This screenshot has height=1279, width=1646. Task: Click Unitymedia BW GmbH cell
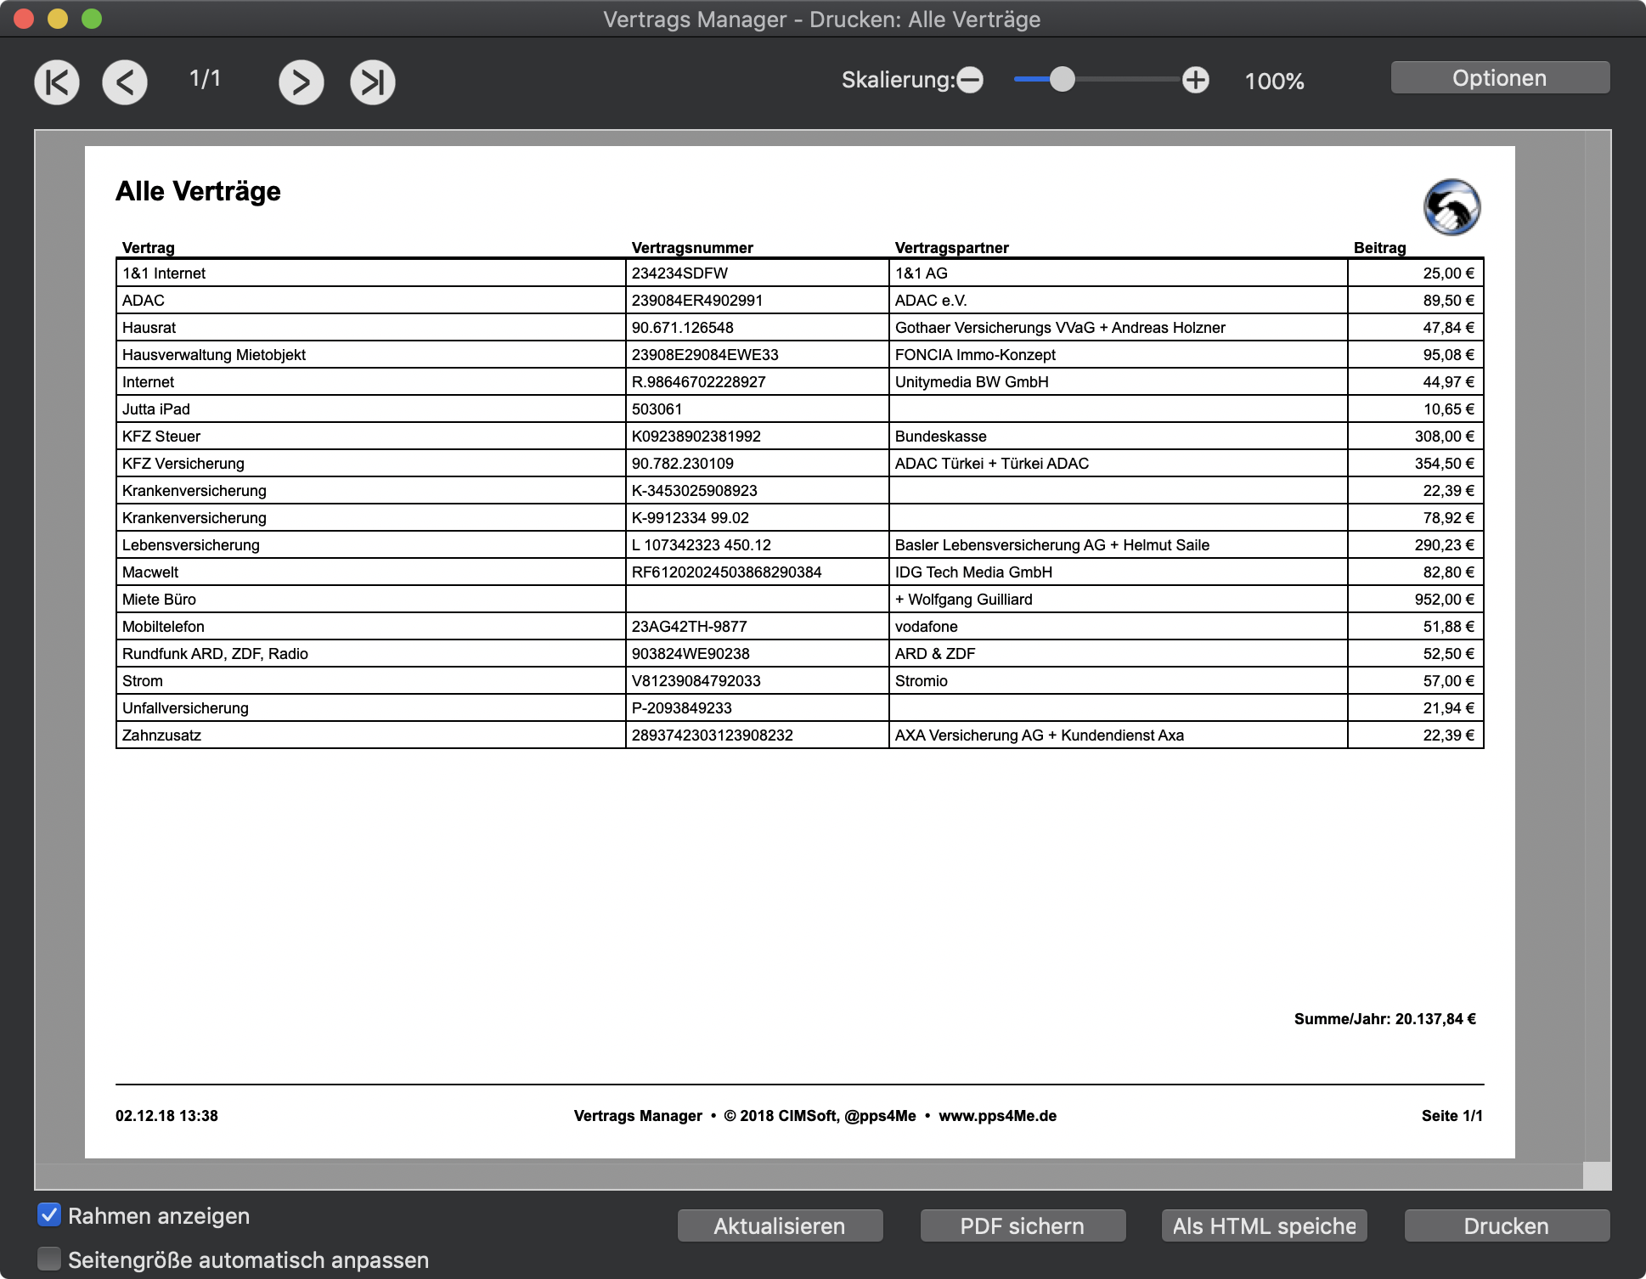(1118, 382)
